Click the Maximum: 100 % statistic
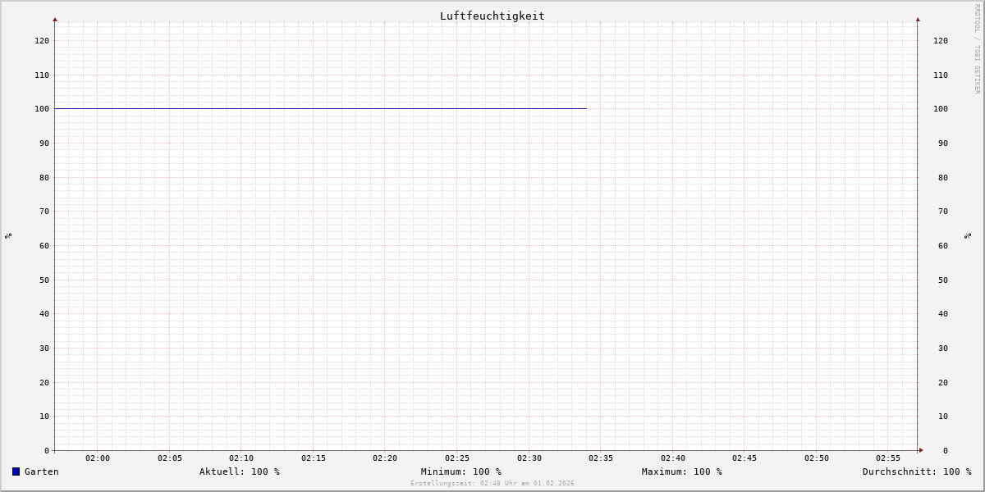This screenshot has width=985, height=492. tap(681, 471)
